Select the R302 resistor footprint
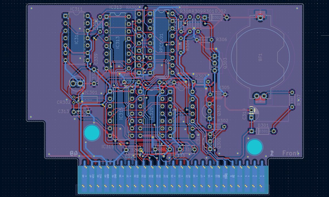Viewport: 329px width, 197px height. (217, 127)
